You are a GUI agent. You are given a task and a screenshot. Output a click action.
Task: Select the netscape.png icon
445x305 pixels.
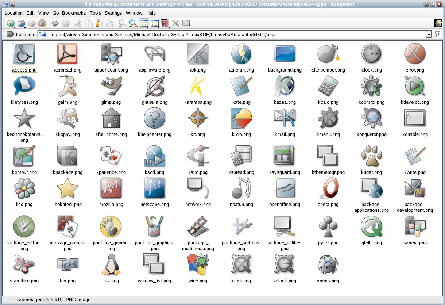pos(155,188)
